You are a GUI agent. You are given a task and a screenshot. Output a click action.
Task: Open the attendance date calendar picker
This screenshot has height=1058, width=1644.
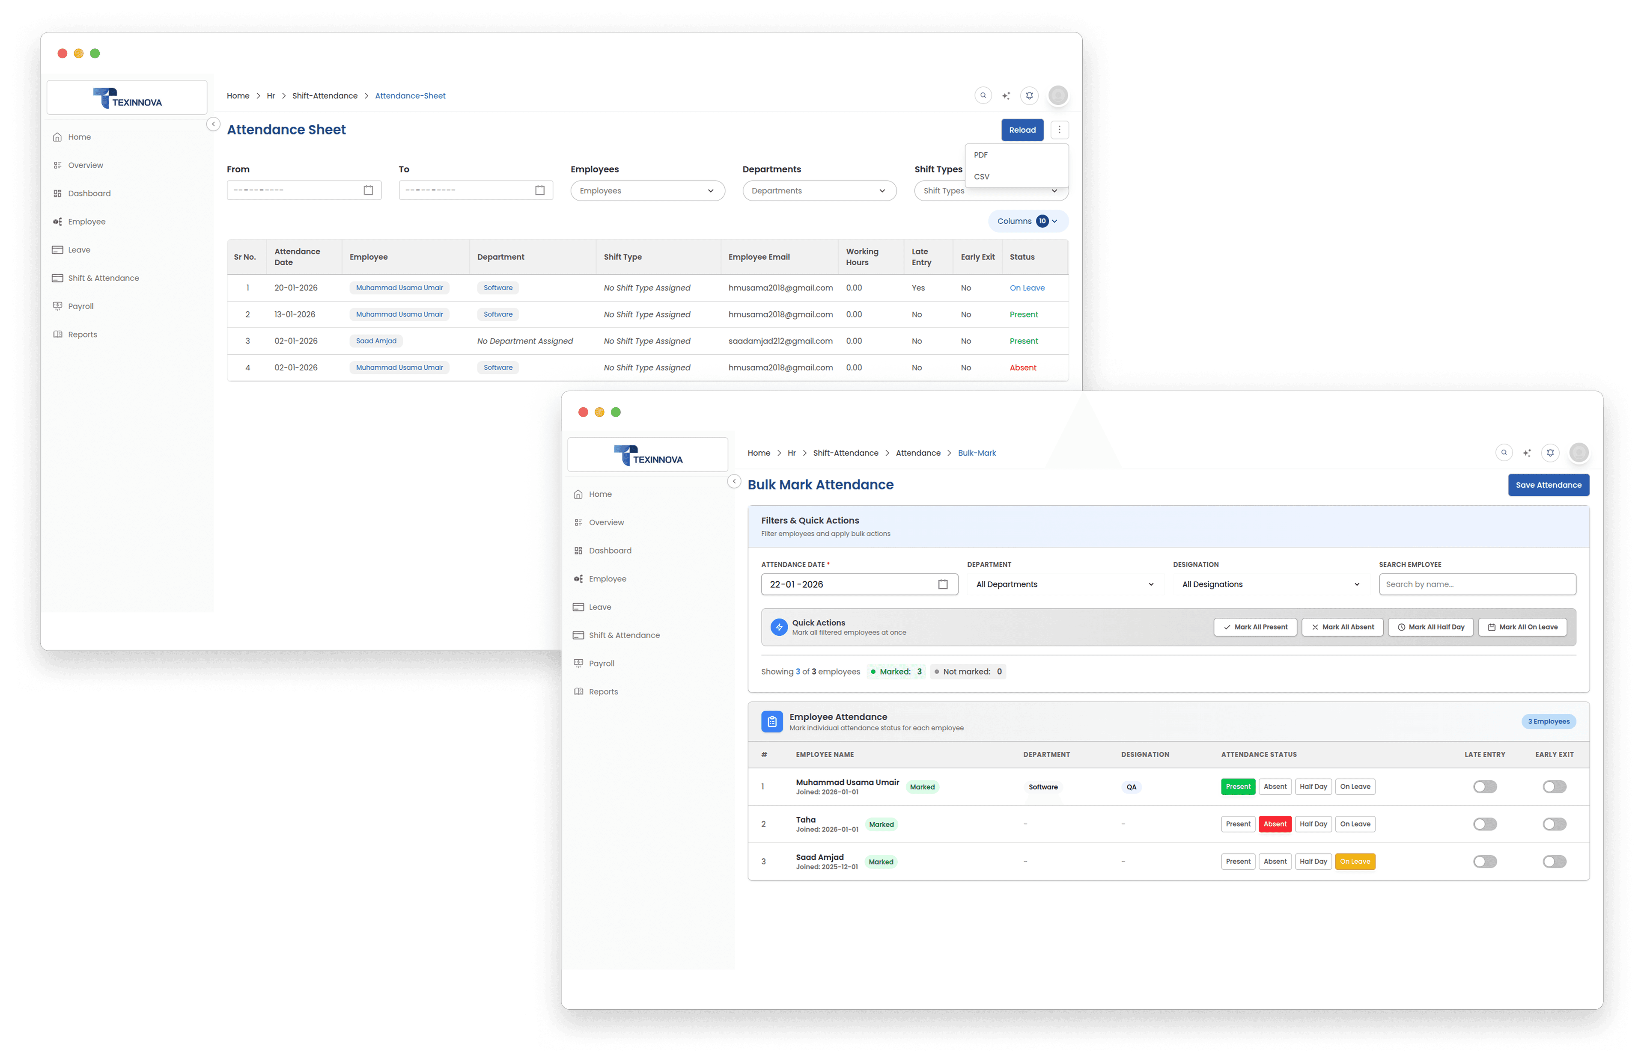pyautogui.click(x=942, y=584)
